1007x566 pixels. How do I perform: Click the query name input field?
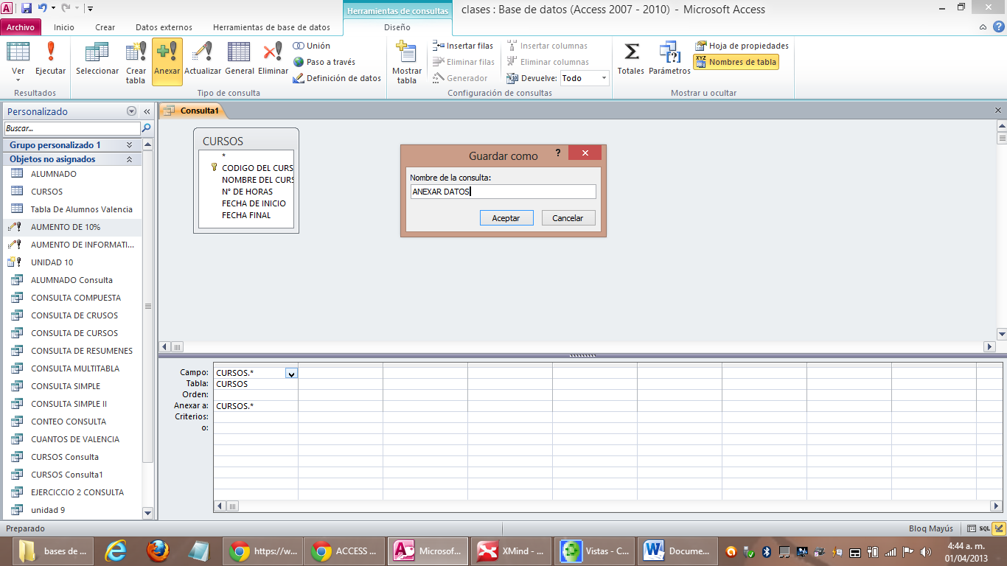[503, 192]
